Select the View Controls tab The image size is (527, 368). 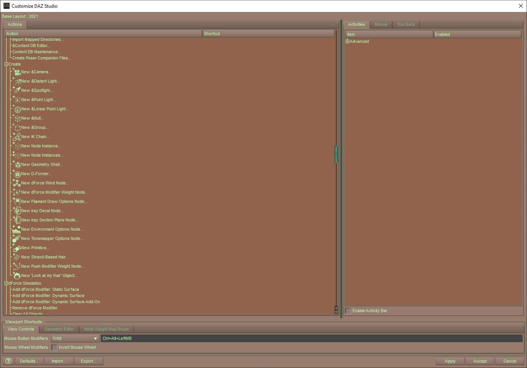point(21,329)
